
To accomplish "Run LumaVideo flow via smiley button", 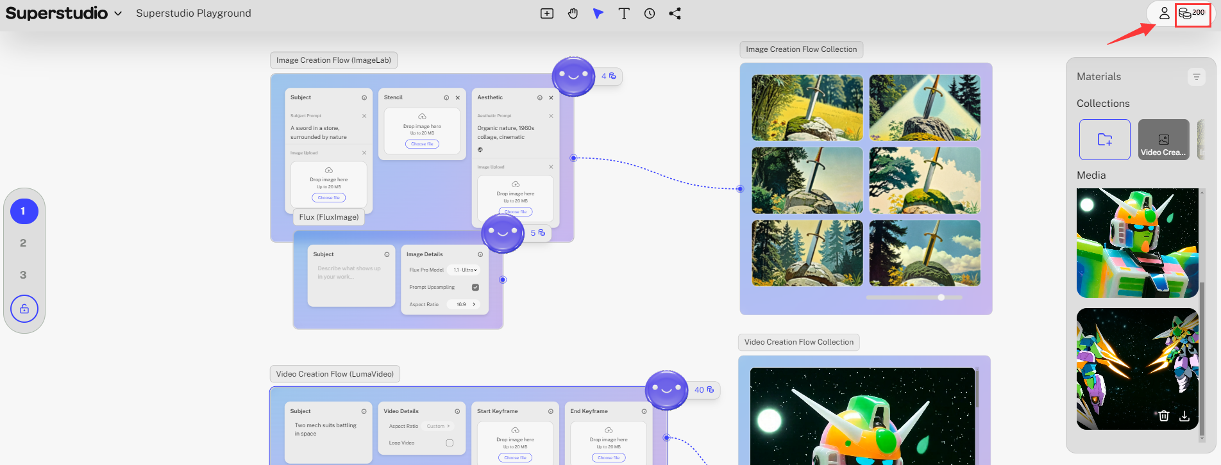I will (x=666, y=390).
